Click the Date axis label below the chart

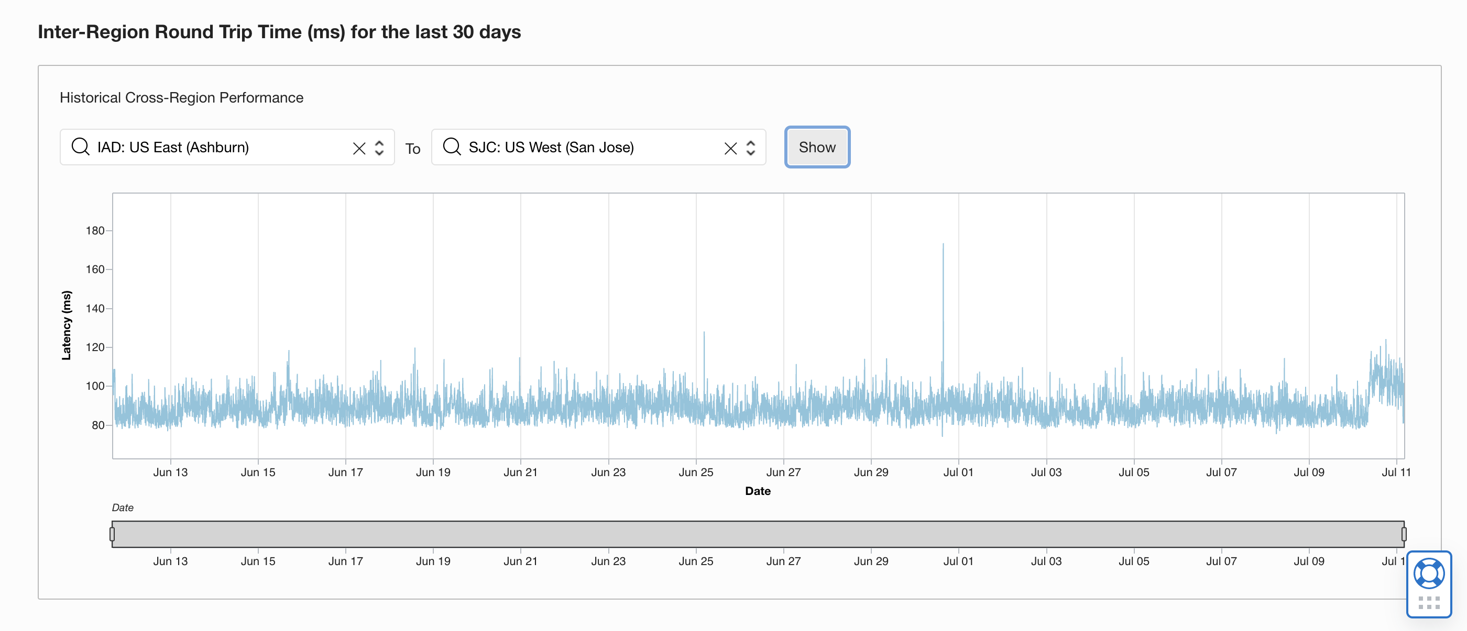[758, 491]
